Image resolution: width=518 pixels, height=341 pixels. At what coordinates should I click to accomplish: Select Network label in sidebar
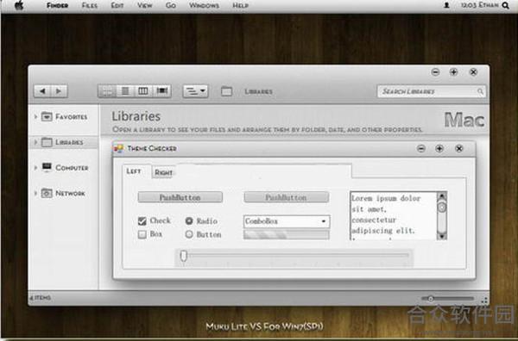[70, 193]
